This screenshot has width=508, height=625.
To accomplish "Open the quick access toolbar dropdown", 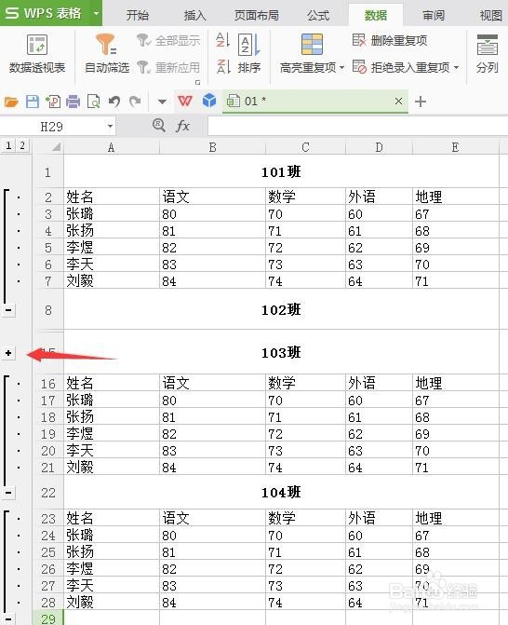I will click(x=162, y=102).
